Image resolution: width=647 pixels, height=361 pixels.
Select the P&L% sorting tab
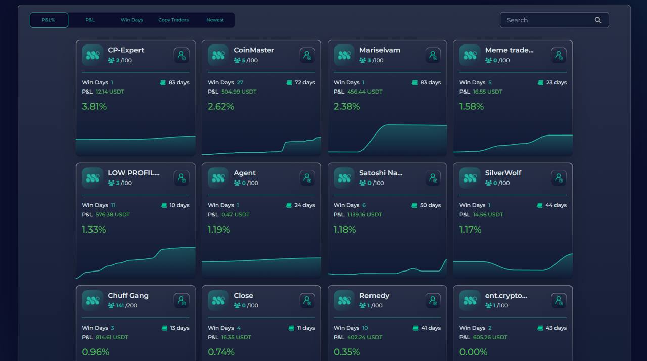(49, 20)
